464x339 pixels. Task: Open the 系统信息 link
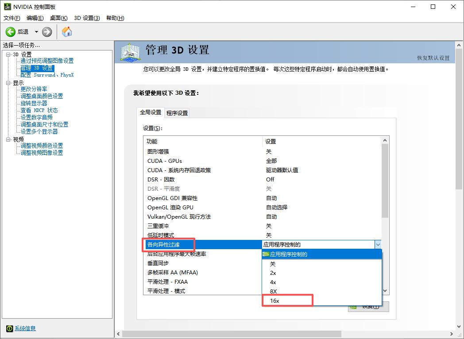[x=25, y=328]
